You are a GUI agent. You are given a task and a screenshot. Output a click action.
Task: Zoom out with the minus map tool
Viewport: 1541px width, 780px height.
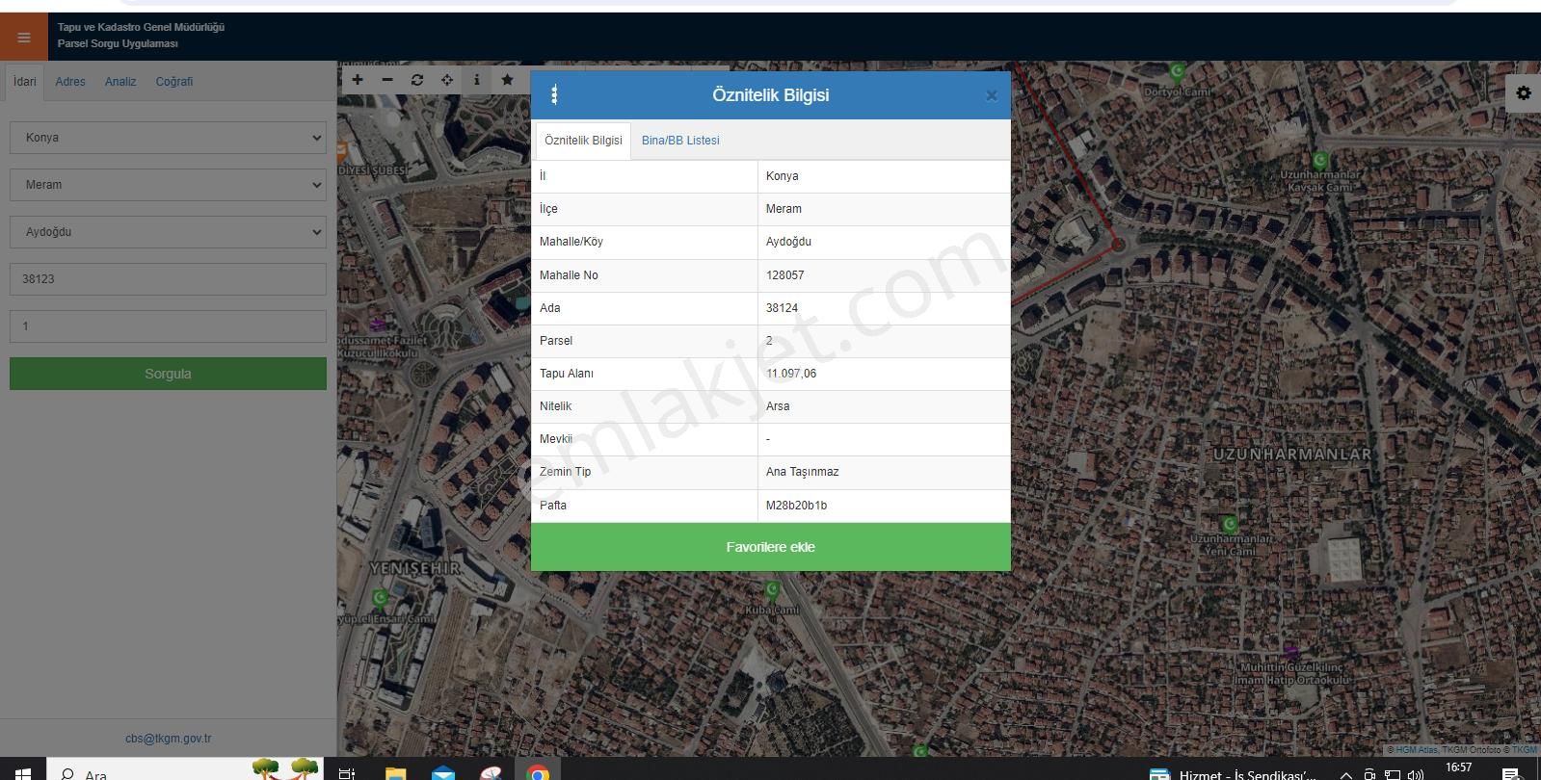387,80
